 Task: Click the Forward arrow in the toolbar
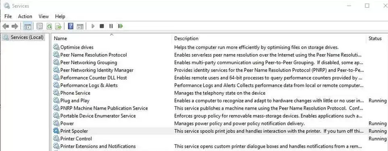(x=15, y=26)
